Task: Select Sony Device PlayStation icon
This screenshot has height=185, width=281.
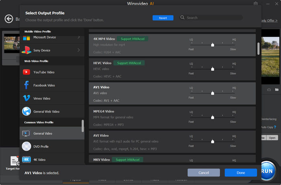Action: 26,50
